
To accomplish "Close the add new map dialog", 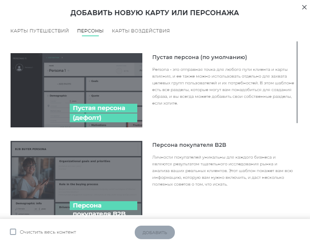I will point(304,7).
